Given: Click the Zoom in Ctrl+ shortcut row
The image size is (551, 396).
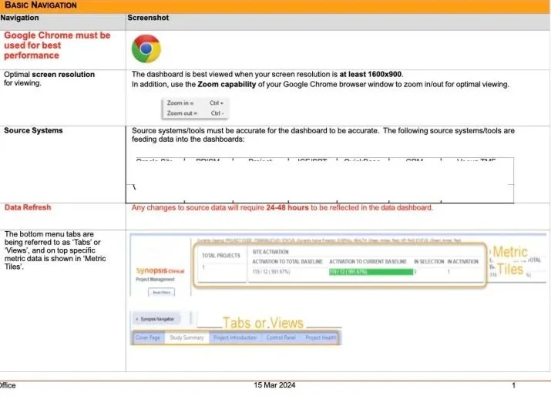Looking at the screenshot, I should pyautogui.click(x=195, y=103).
